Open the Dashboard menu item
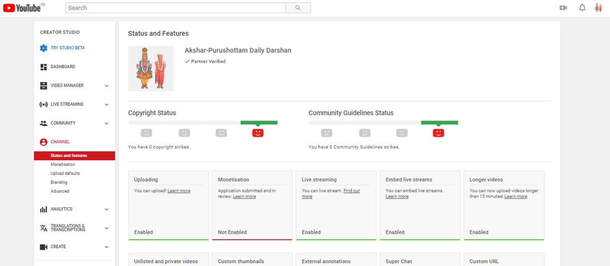610x266 pixels. [x=63, y=67]
